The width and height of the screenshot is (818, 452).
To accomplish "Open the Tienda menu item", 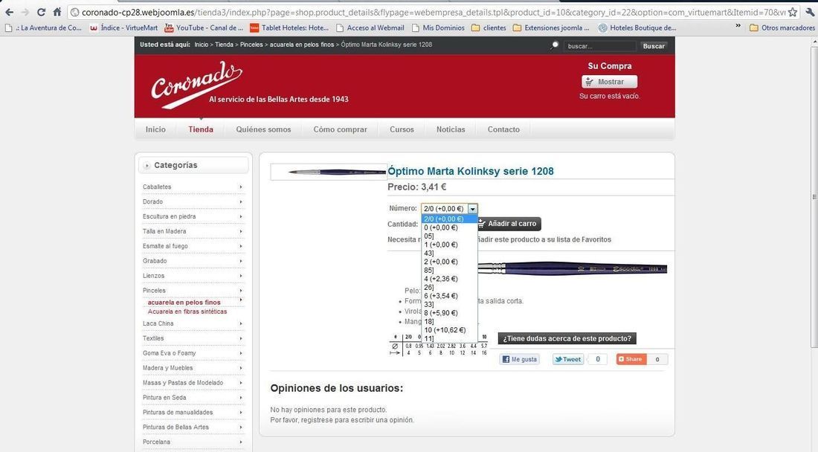I will pyautogui.click(x=201, y=129).
